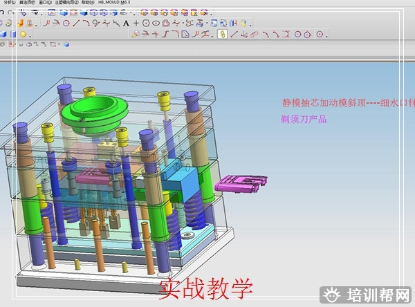
Task: Expand the HB_MOULD toolbar options arrow
Action: 210,13
